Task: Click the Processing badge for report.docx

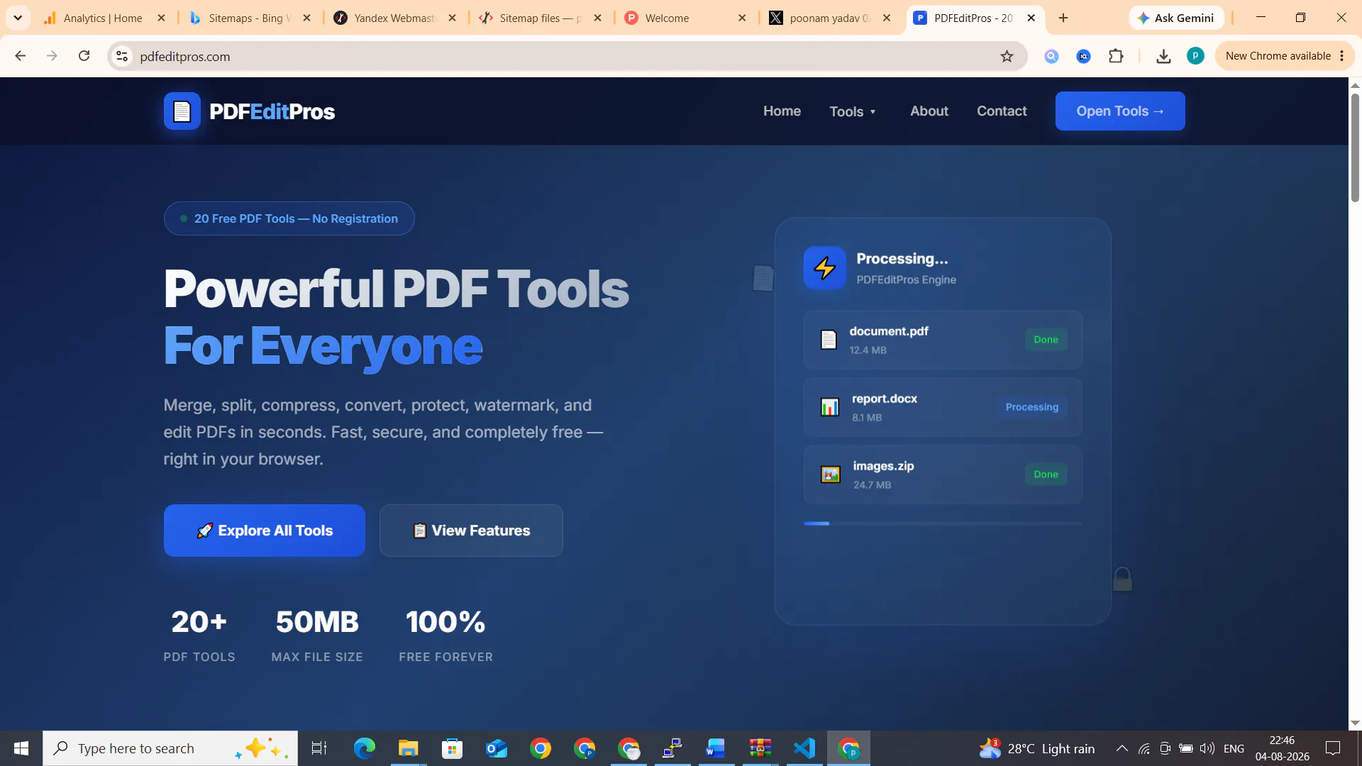Action: pos(1031,407)
